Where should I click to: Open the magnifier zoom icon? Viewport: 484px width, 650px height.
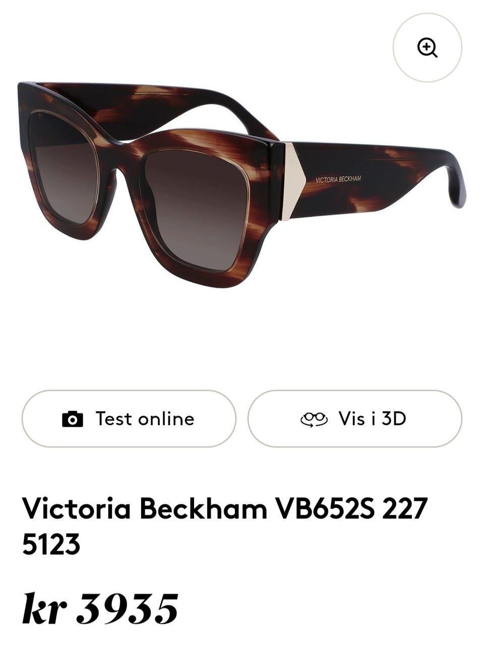(427, 48)
